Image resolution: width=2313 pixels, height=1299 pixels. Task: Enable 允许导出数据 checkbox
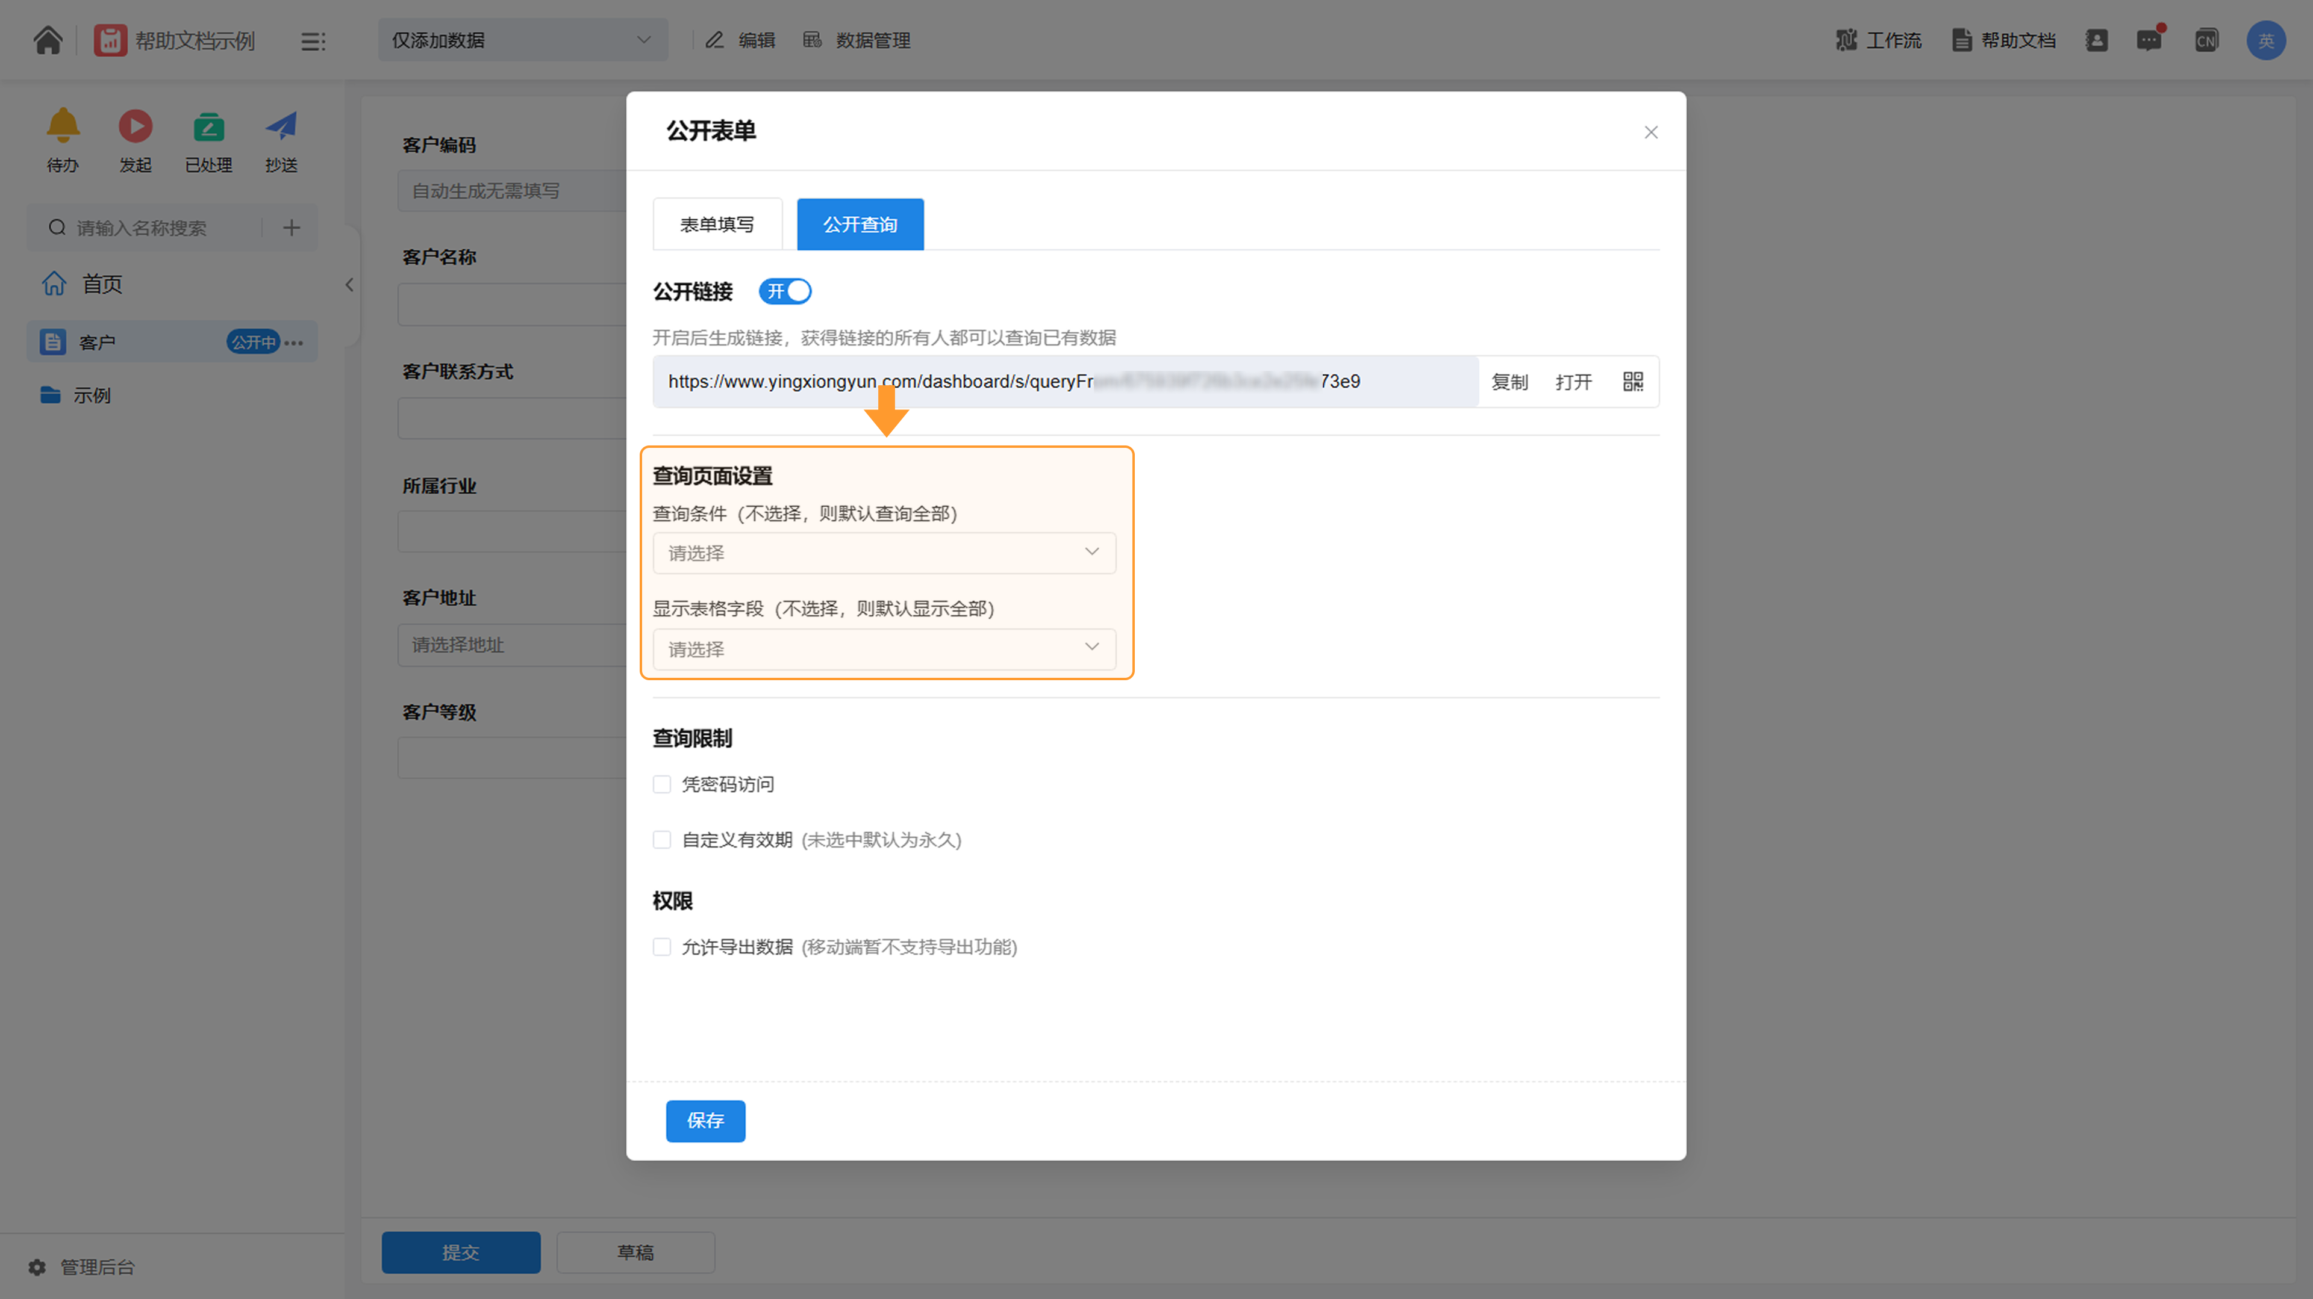click(662, 947)
